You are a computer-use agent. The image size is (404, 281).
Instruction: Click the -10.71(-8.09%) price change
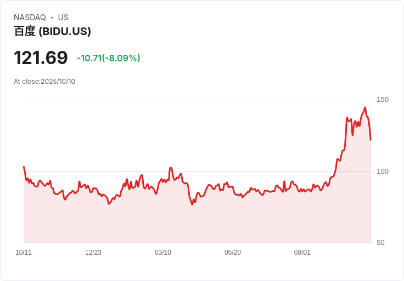coord(109,58)
